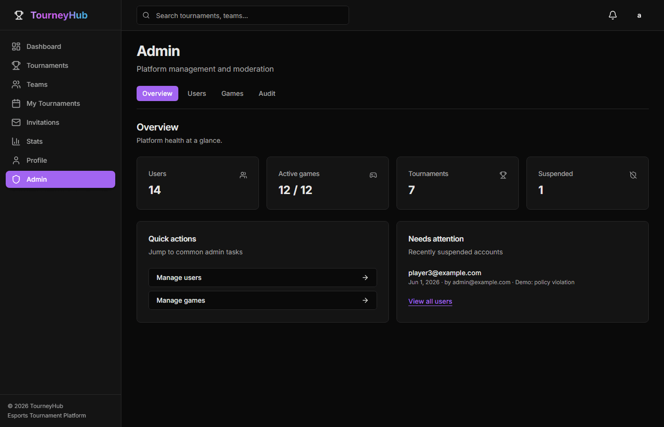Click the suspension detail line with admin@example.com
This screenshot has height=427, width=664.
click(491, 282)
